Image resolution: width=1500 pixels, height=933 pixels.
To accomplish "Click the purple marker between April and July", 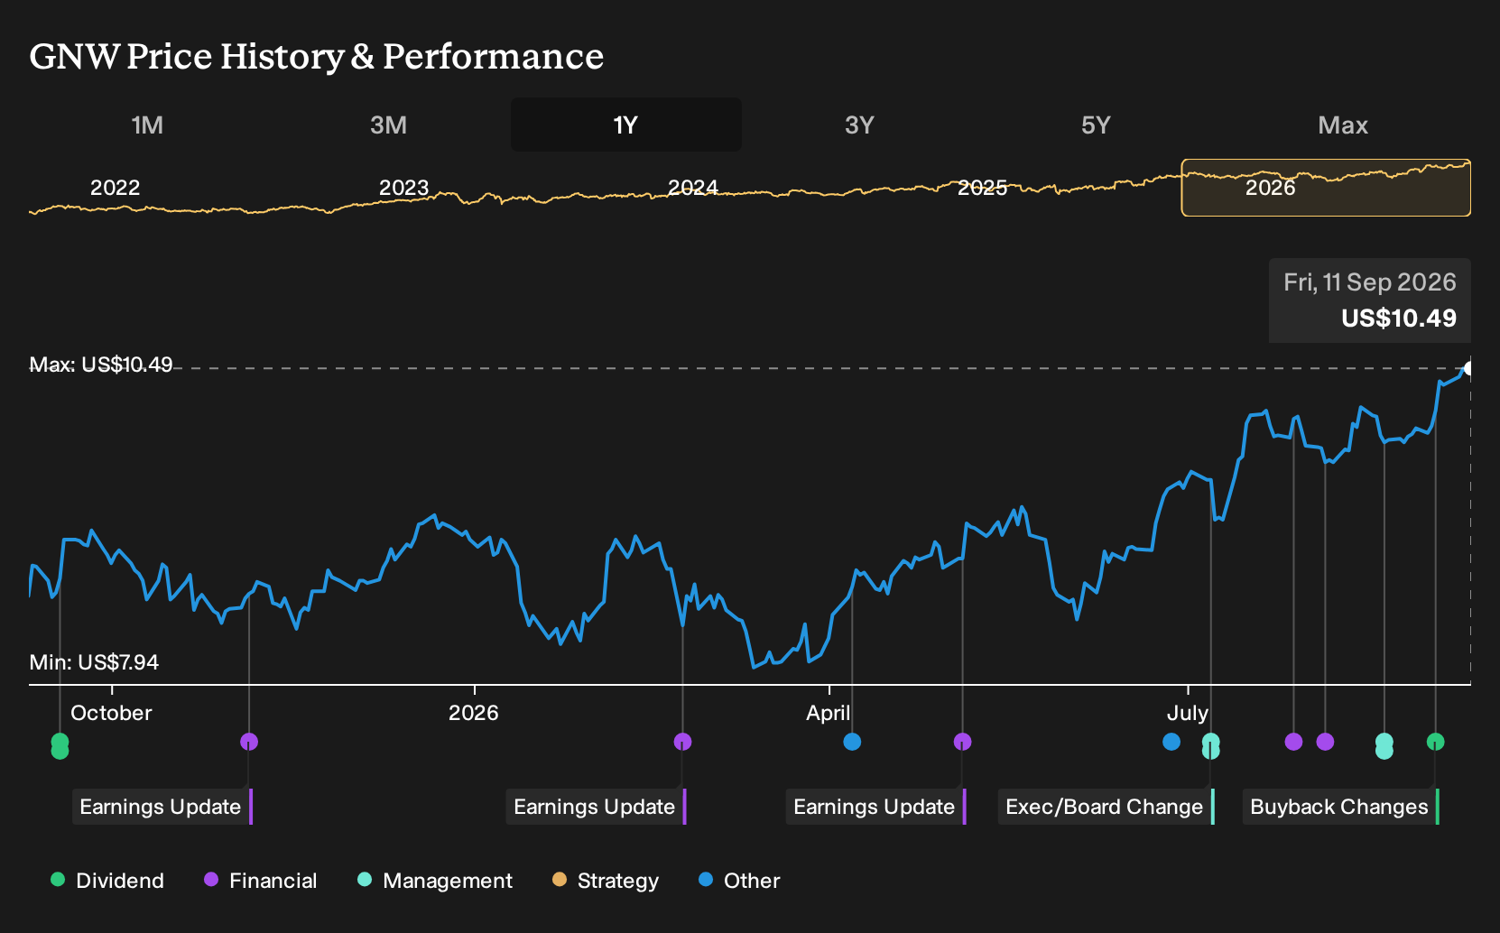I will pyautogui.click(x=963, y=742).
